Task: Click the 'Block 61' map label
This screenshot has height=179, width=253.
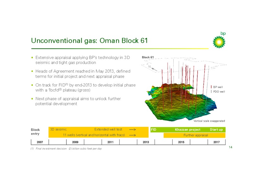Action: [148, 57]
